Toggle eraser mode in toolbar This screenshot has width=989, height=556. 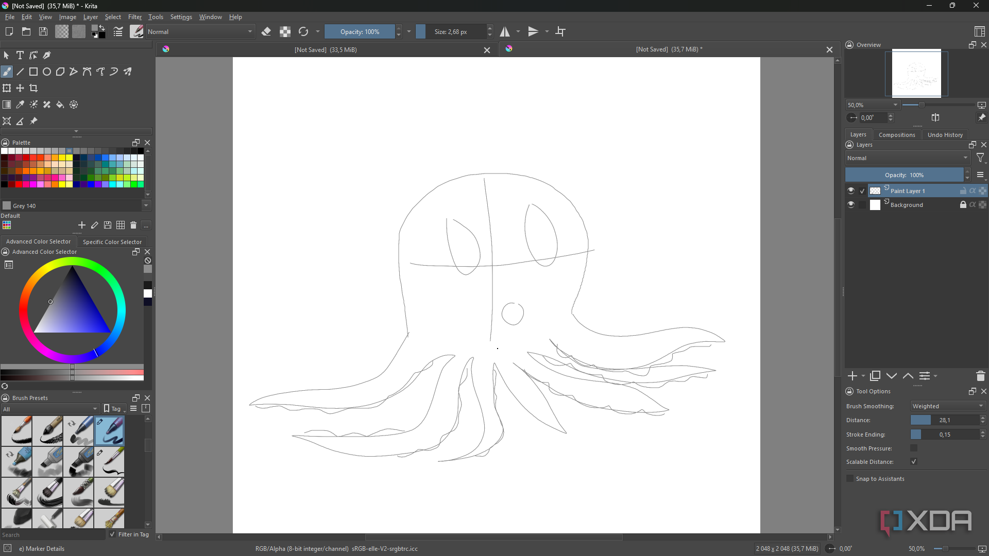point(266,32)
